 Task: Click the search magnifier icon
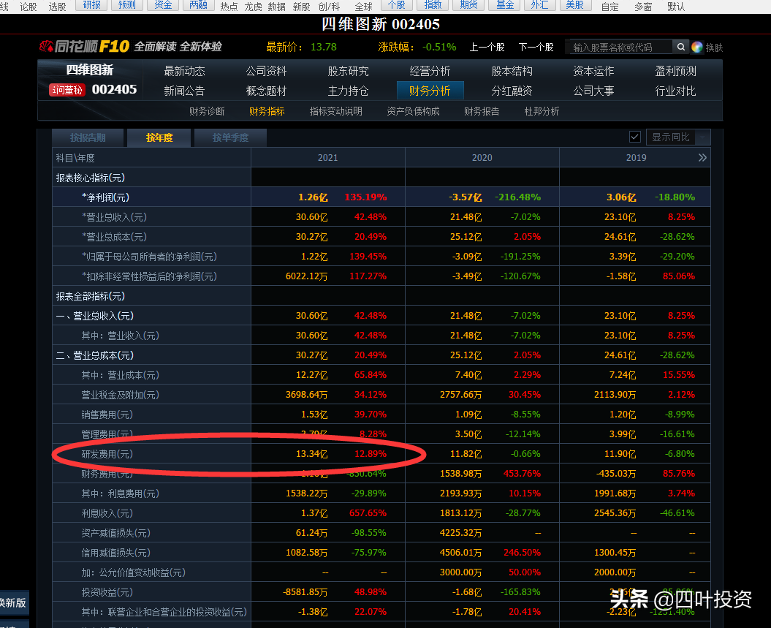pos(680,47)
